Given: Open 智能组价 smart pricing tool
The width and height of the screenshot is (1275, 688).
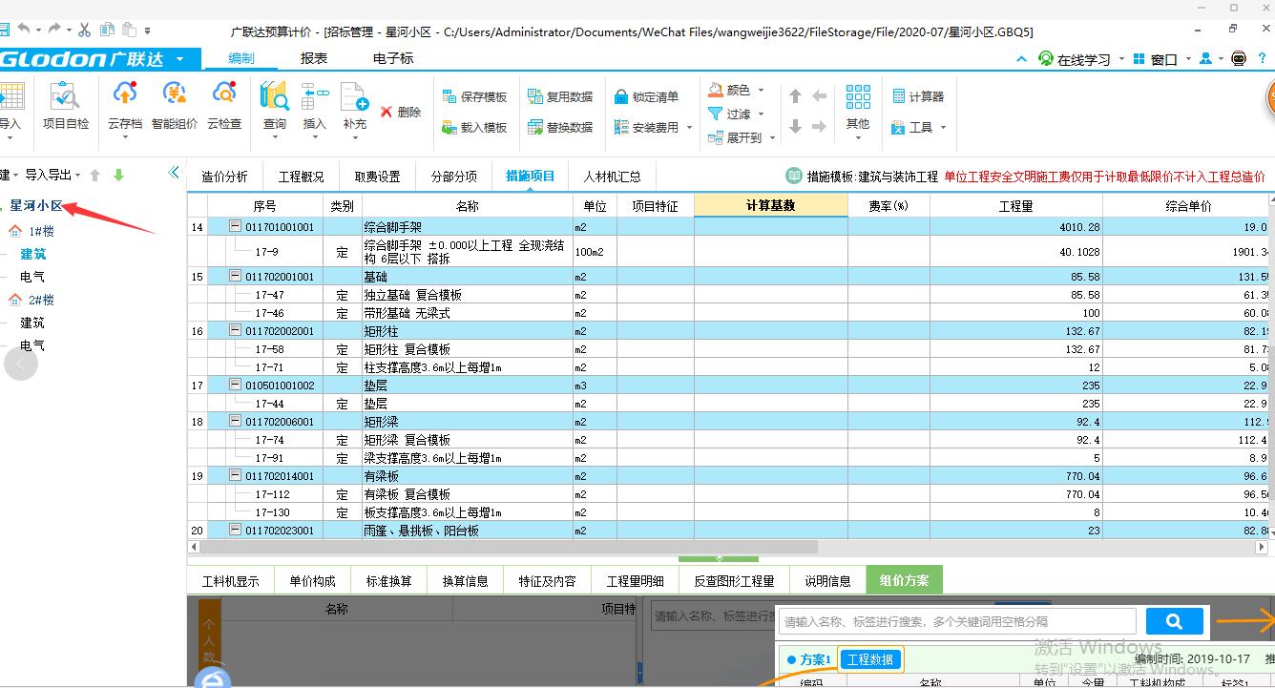Looking at the screenshot, I should [175, 105].
